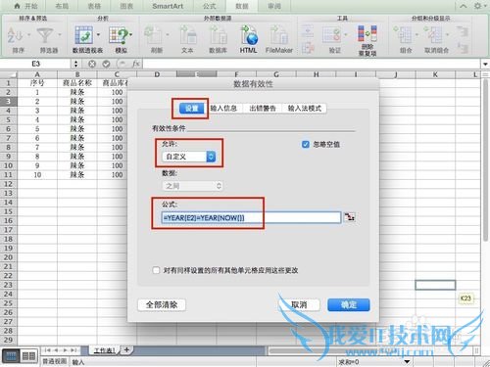Image resolution: width=490 pixels, height=367 pixels.
Task: Expand the formula bar with right arrow
Action: click(x=485, y=64)
